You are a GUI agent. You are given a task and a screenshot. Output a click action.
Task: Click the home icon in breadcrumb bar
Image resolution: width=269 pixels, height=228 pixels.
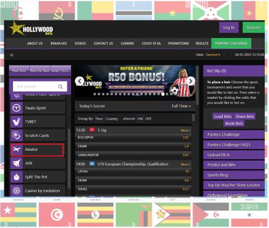pyautogui.click(x=12, y=55)
